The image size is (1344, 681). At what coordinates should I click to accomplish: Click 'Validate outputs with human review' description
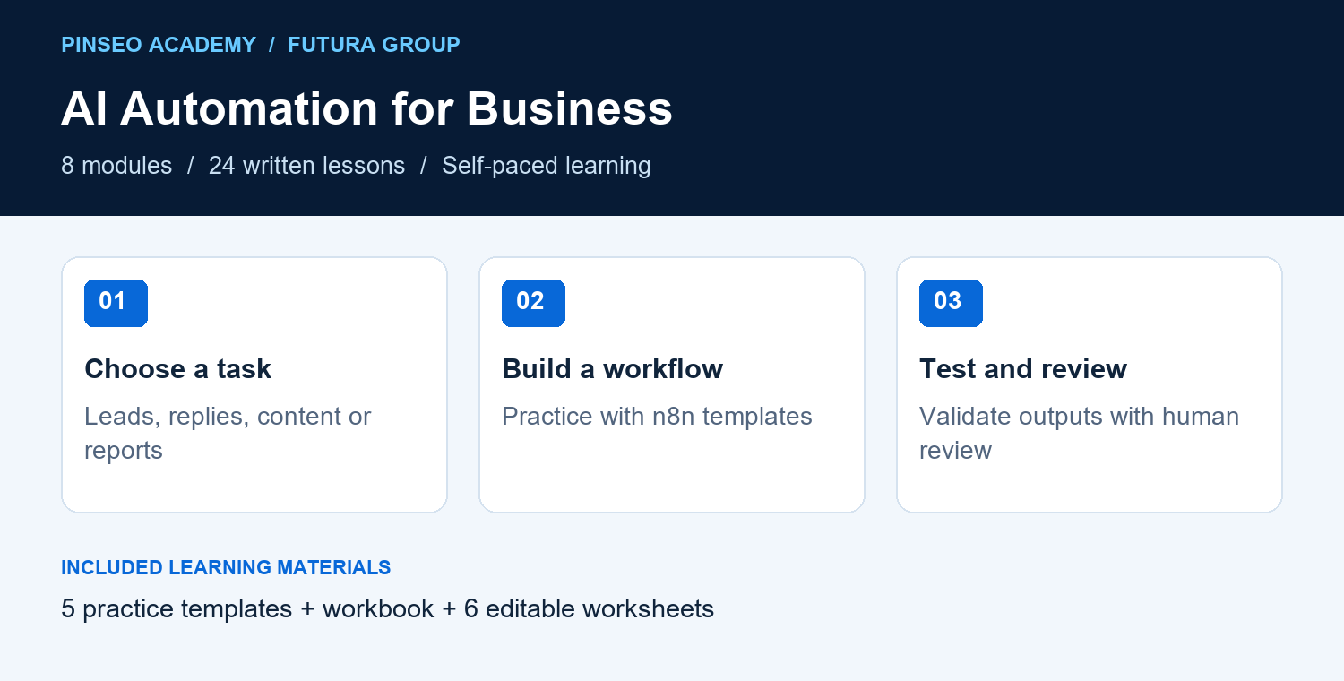click(x=1079, y=433)
